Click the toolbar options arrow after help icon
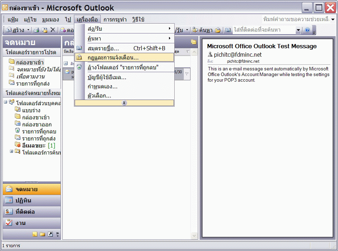This screenshot has height=251, width=338. pos(314,30)
